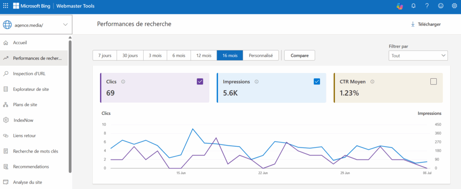Expand the agence.media site selector chevron
This screenshot has width=461, height=189.
65,25
